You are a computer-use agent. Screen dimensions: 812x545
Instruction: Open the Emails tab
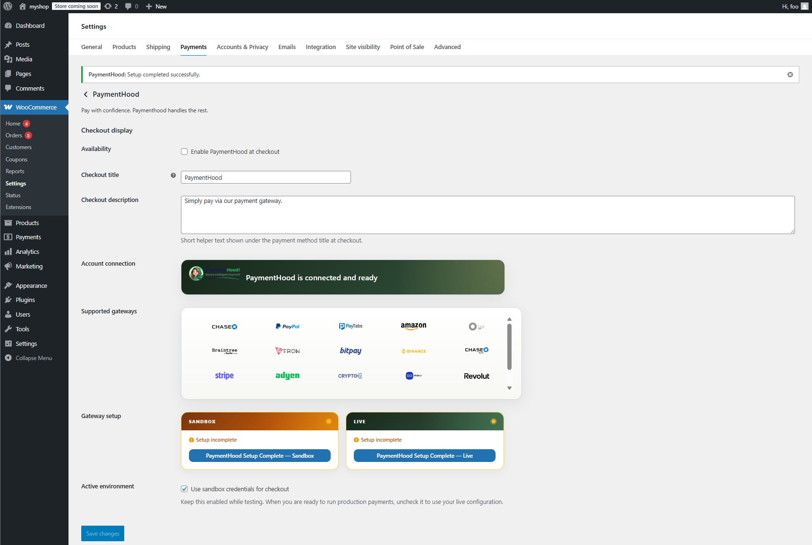pyautogui.click(x=287, y=47)
